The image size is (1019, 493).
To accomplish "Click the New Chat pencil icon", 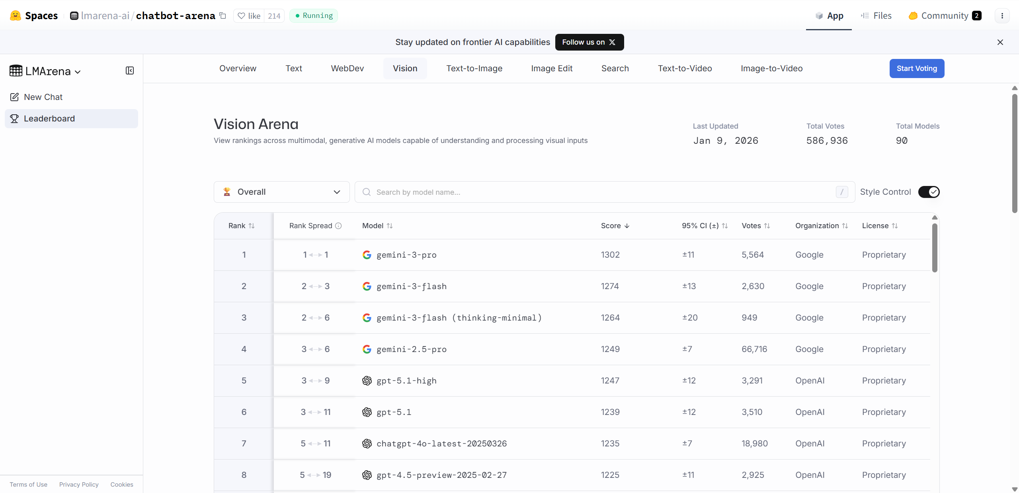I will click(x=15, y=97).
